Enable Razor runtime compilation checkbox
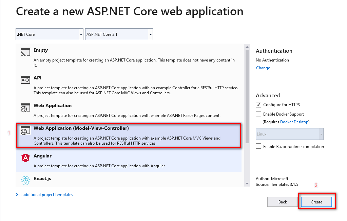 tap(258, 146)
